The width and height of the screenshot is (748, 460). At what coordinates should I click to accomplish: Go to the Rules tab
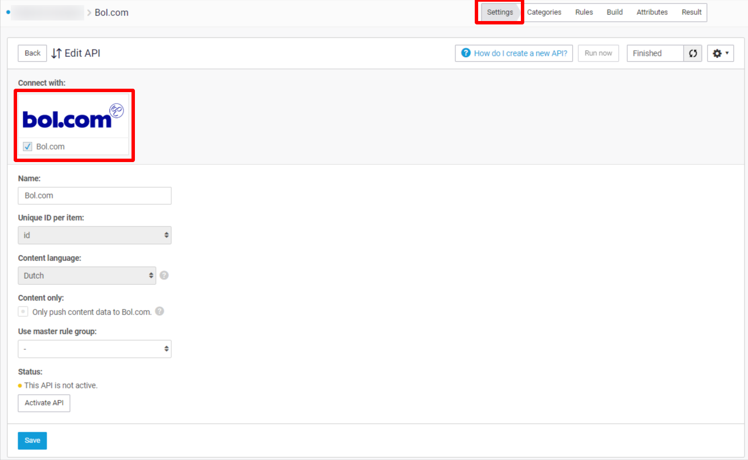[584, 12]
